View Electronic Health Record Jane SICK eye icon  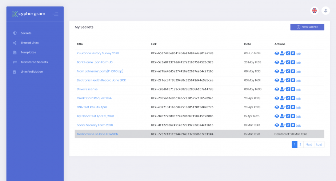coord(277,80)
